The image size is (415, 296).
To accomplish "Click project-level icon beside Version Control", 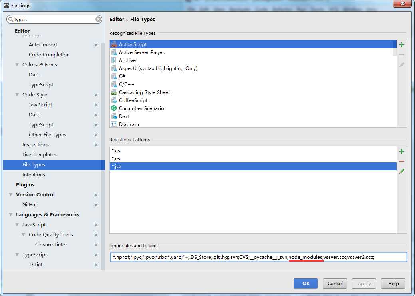I will pyautogui.click(x=96, y=194).
